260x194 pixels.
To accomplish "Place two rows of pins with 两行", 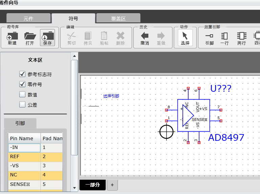I will click(242, 39).
